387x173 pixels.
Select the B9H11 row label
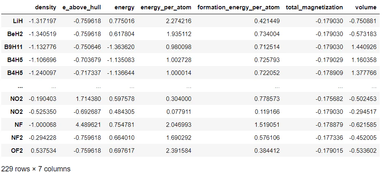13,47
